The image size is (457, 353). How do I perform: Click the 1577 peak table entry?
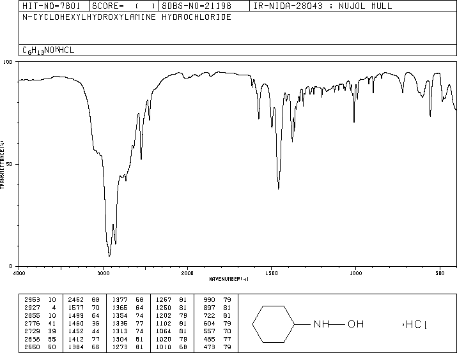pos(84,308)
